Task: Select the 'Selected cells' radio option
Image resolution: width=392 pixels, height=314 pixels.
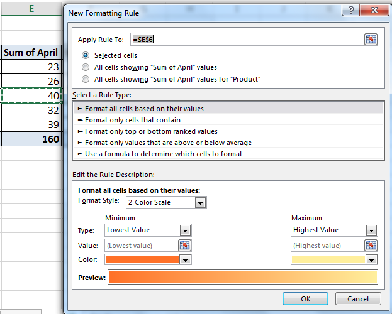Action: 86,55
